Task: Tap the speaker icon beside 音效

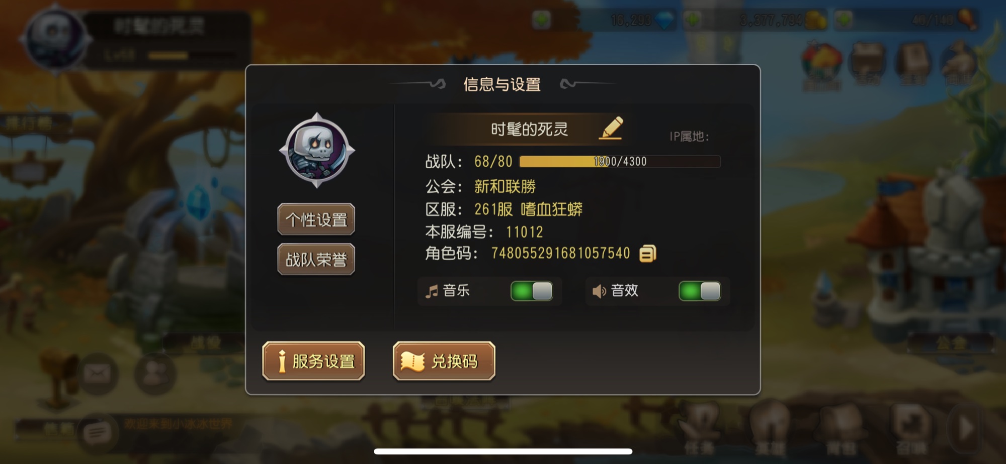Action: (599, 291)
